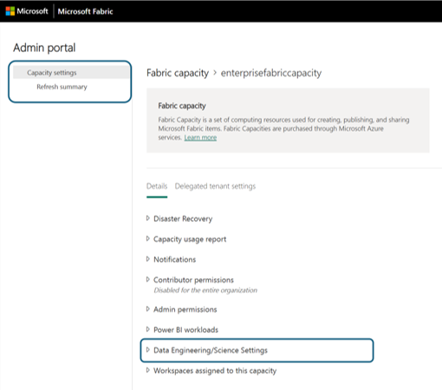The height and width of the screenshot is (390, 442).
Task: Open the Learn more link
Action: tap(200, 138)
